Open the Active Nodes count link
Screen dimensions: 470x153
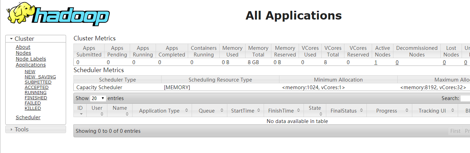tap(376, 62)
